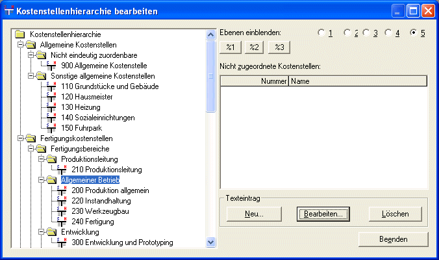
Task: Collapse the Entwicklung node
Action: click(x=41, y=231)
